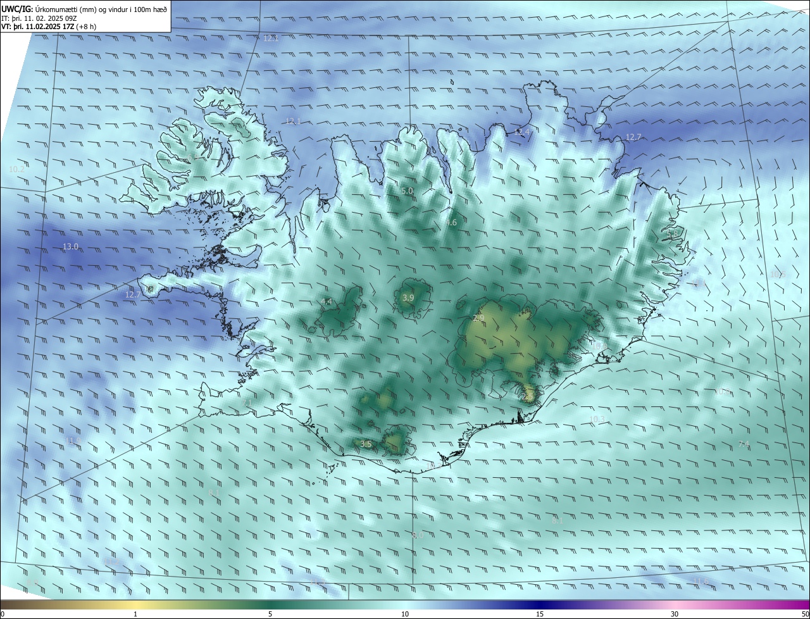Pick the yellow color bar segment at 1 mm
The height and width of the screenshot is (619, 810).
[x=135, y=605]
